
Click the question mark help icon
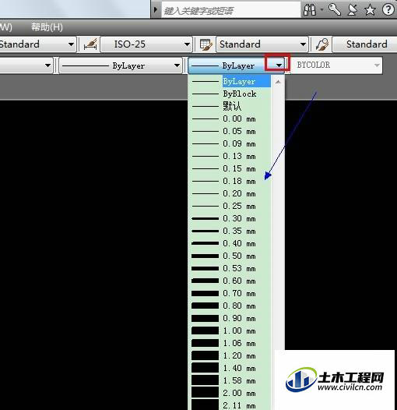[x=388, y=10]
